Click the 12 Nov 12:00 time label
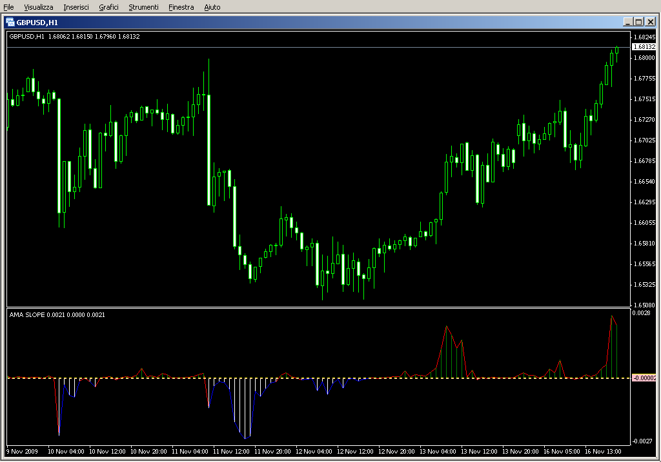This screenshot has width=661, height=462. [x=355, y=452]
